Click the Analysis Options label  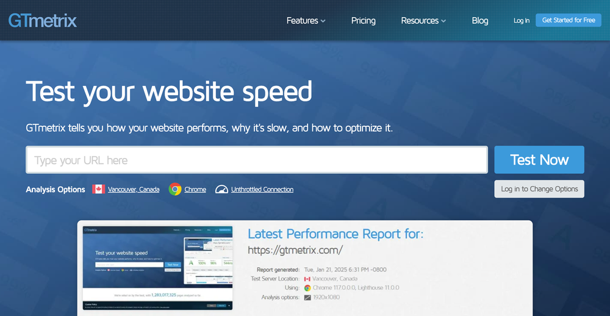coord(56,190)
